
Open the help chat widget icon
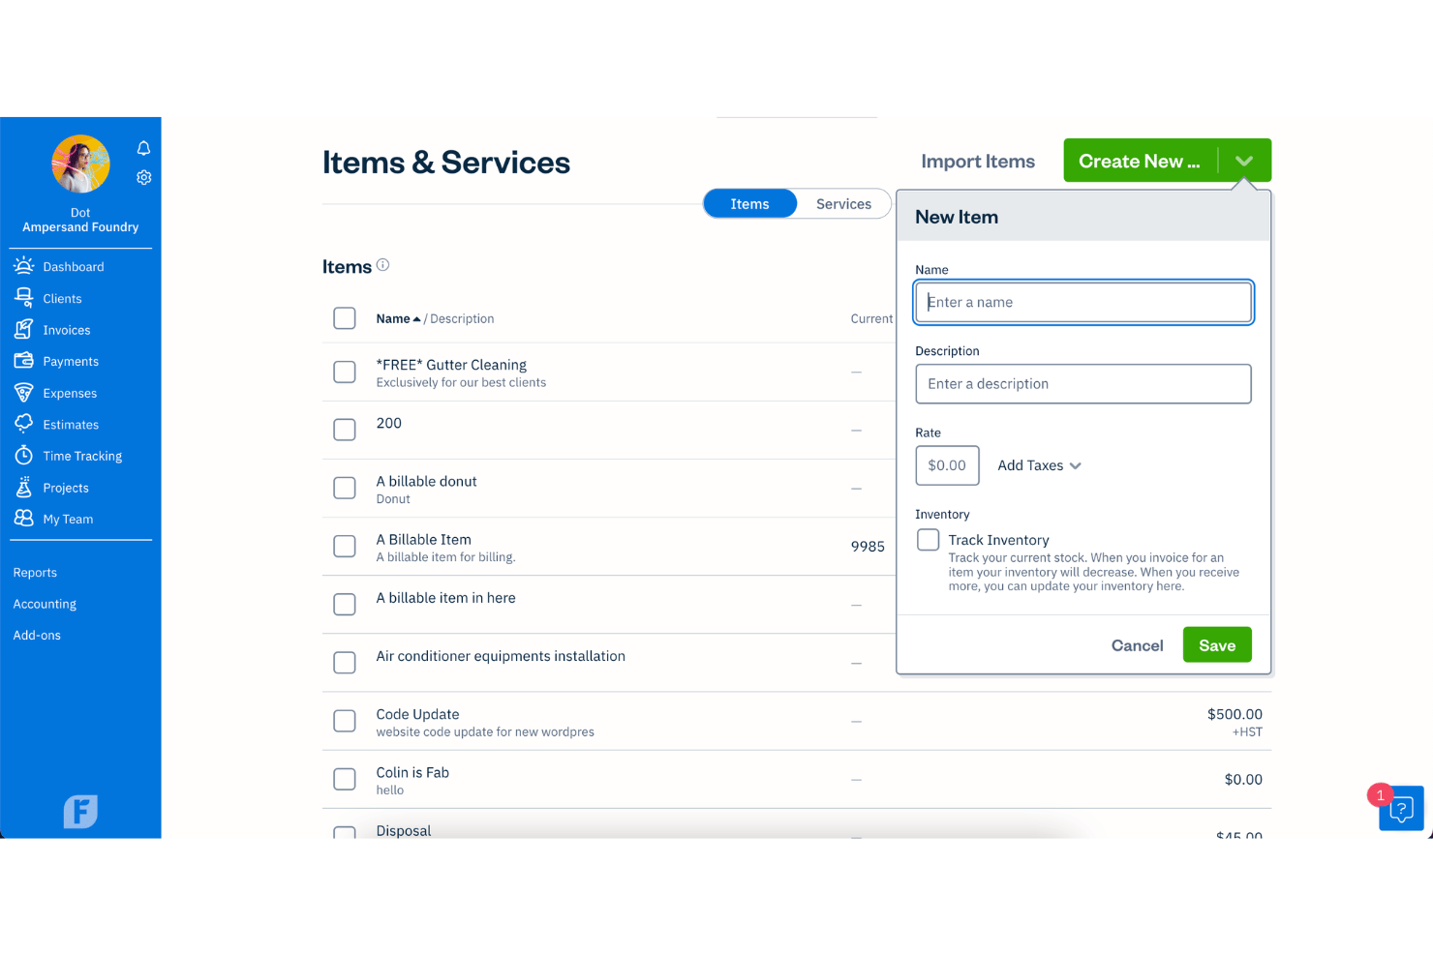pyautogui.click(x=1401, y=809)
